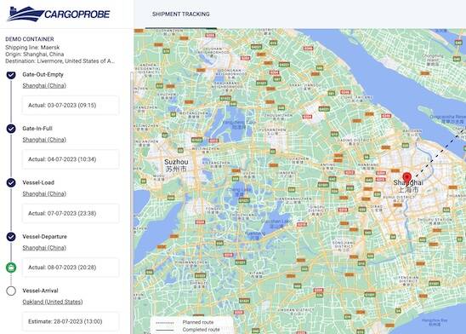
Task: Click the sidebar vertical scrollbar
Action: 132,203
